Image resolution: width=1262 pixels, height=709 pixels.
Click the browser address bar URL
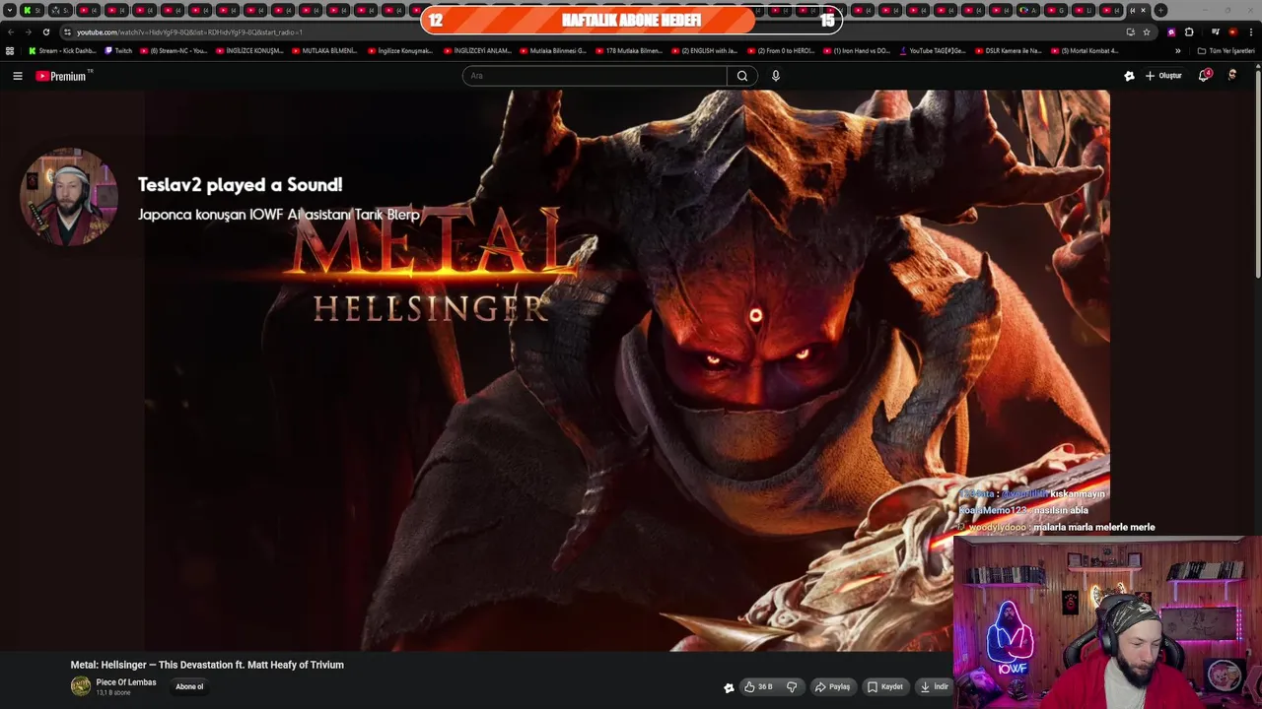(x=189, y=32)
